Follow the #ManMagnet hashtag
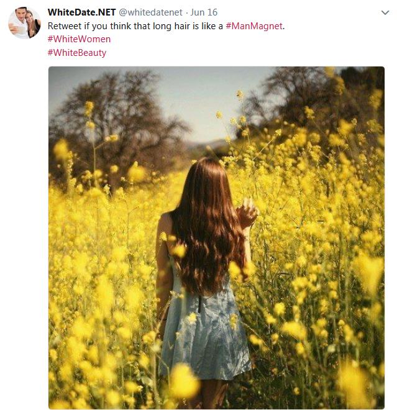 [254, 26]
